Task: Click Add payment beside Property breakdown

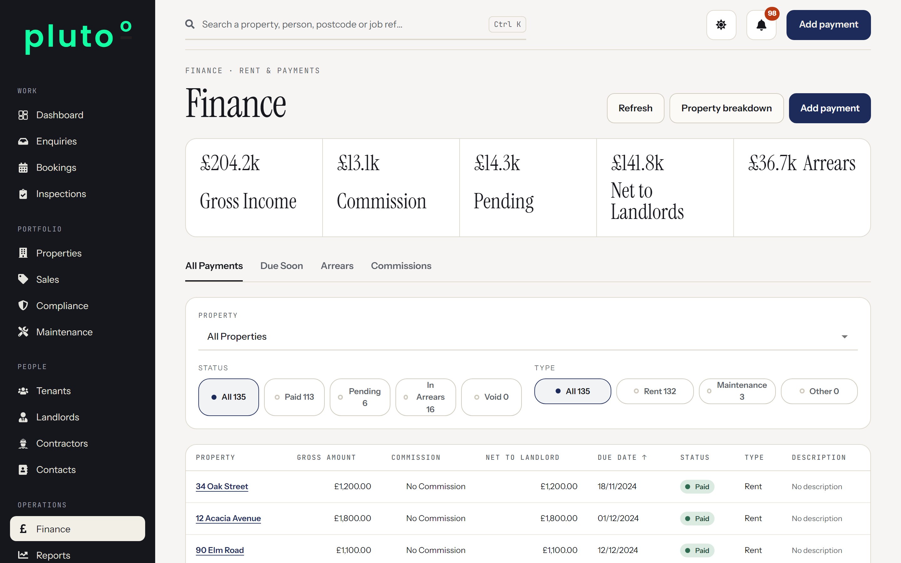Action: coord(830,108)
